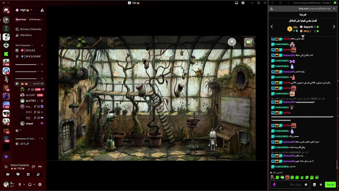The width and height of the screenshot is (339, 191).
Task: Open own Discord avatar status panel
Action: (x=10, y=184)
